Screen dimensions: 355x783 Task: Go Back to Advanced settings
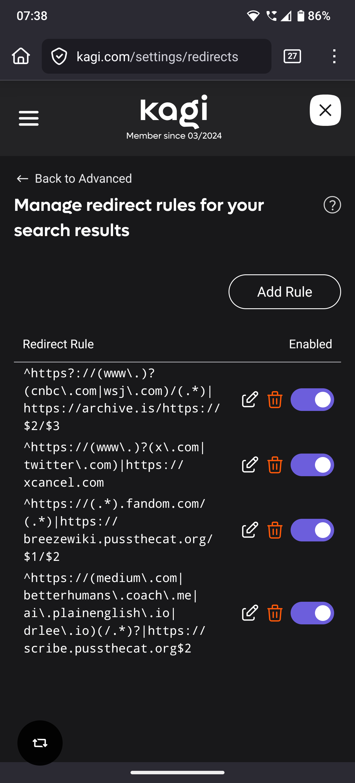pos(74,178)
